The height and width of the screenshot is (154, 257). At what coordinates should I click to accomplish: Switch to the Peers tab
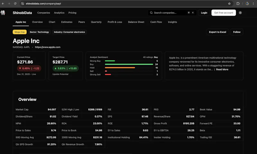[x=82, y=22]
